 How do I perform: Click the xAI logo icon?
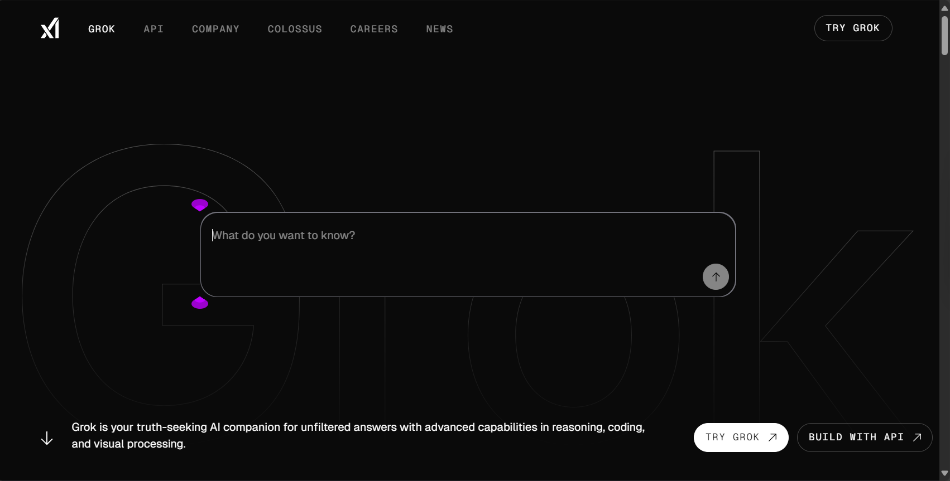click(50, 28)
